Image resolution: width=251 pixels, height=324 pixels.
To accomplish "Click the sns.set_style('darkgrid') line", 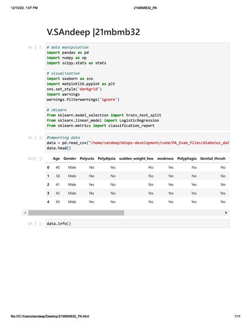I will point(74,89).
